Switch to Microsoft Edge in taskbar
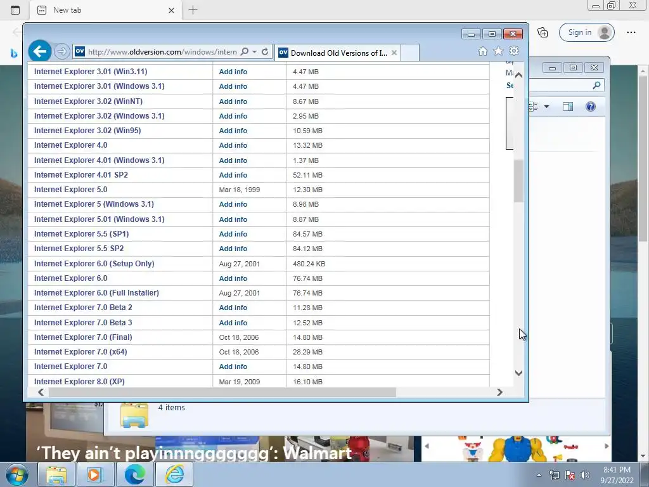Screen dimensions: 649x487 [x=134, y=474]
